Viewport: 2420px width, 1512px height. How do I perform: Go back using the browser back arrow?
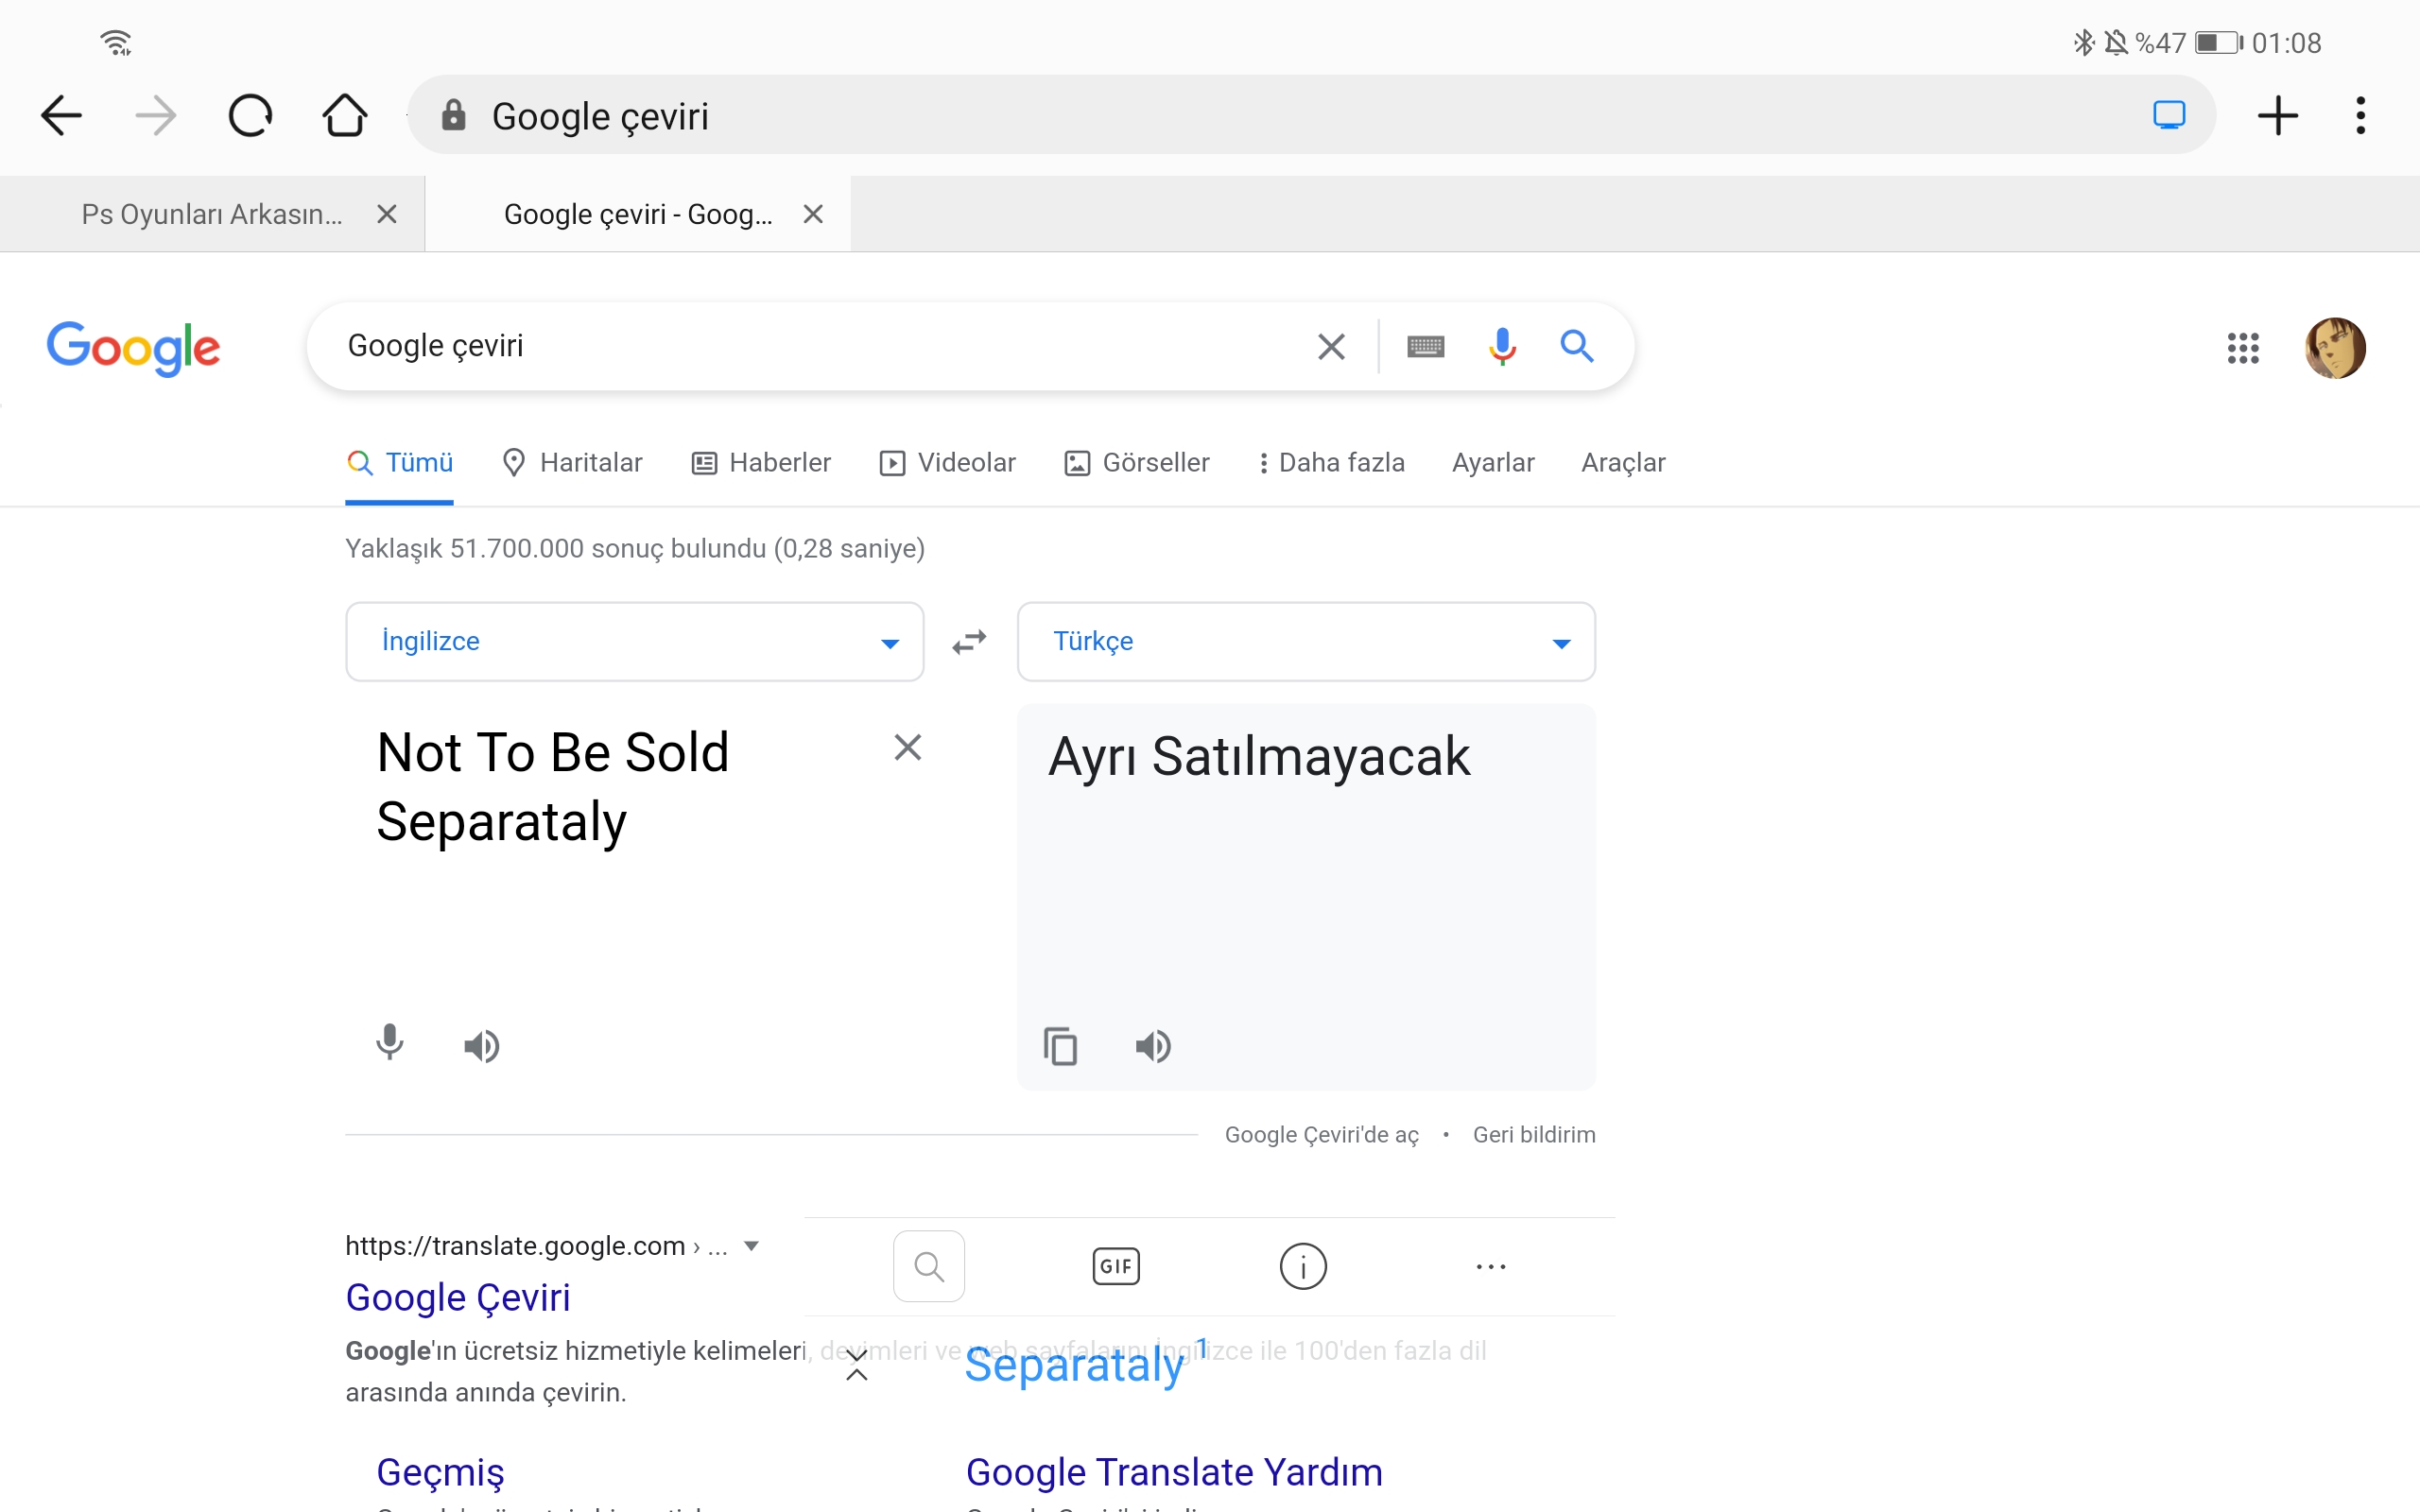point(61,116)
